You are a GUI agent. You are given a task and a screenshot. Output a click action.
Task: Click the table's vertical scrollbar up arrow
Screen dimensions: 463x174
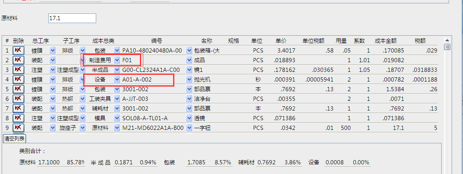(x=447, y=47)
